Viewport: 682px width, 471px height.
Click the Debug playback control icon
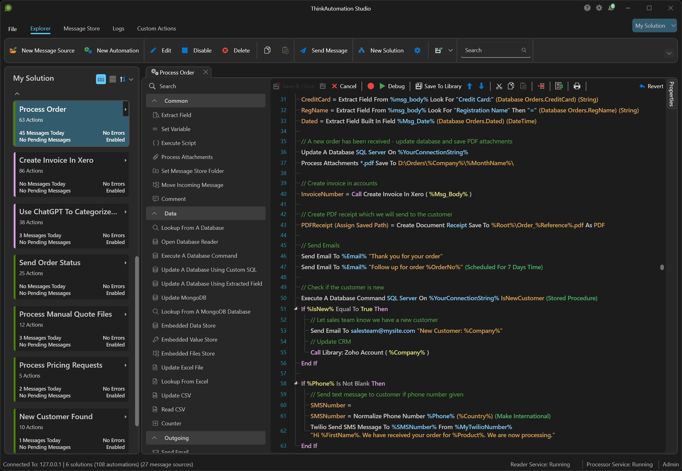(x=382, y=86)
